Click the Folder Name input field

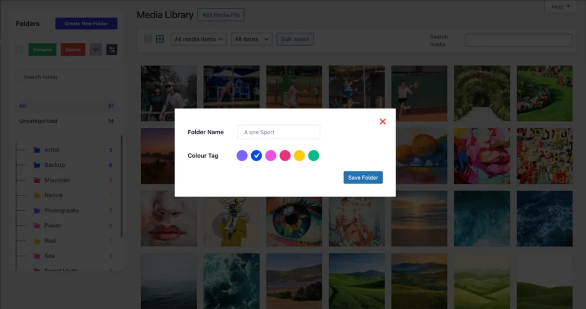point(279,132)
